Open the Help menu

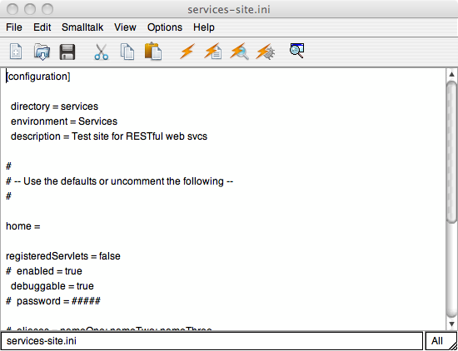[204, 27]
